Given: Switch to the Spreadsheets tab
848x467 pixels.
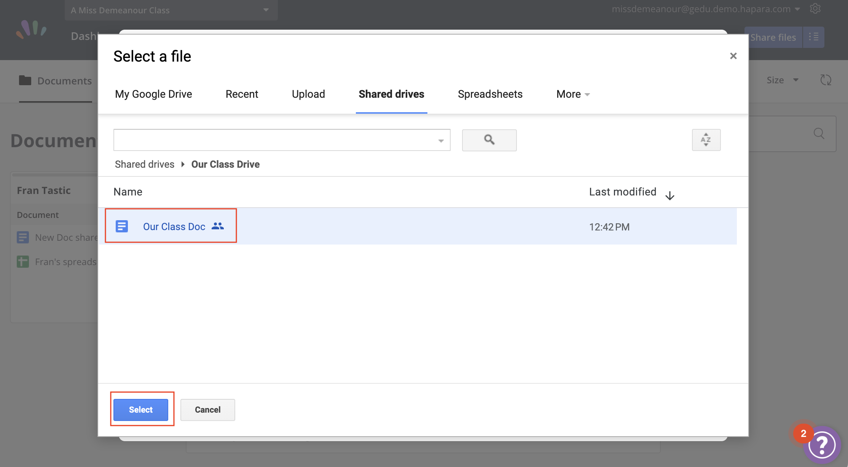Looking at the screenshot, I should 490,94.
